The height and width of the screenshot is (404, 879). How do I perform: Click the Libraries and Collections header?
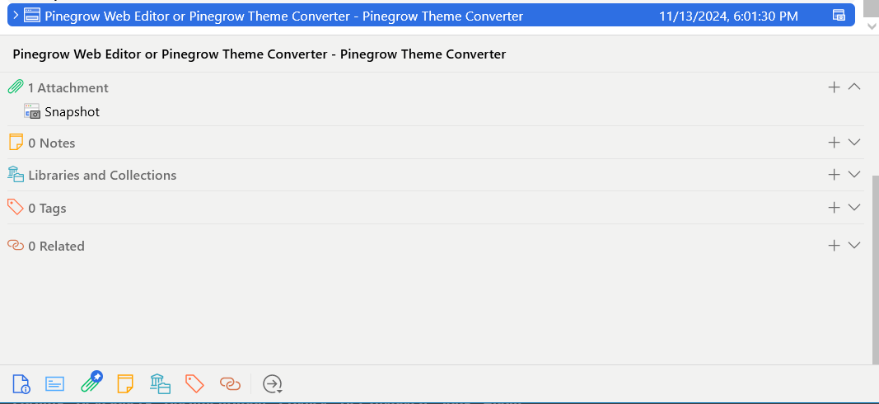coord(103,175)
